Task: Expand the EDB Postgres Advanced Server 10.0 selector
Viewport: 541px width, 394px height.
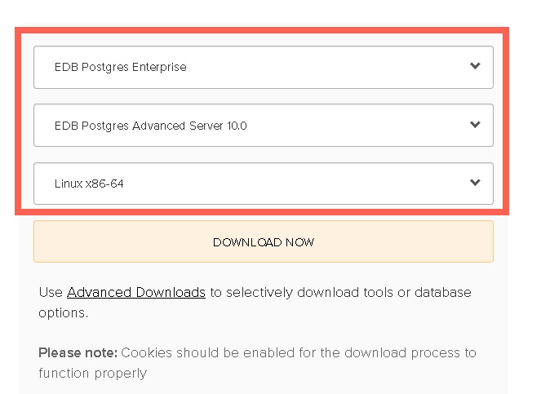Action: click(x=264, y=126)
